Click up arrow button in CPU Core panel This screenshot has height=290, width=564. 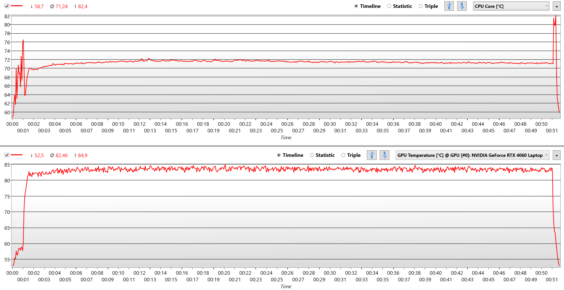[449, 6]
